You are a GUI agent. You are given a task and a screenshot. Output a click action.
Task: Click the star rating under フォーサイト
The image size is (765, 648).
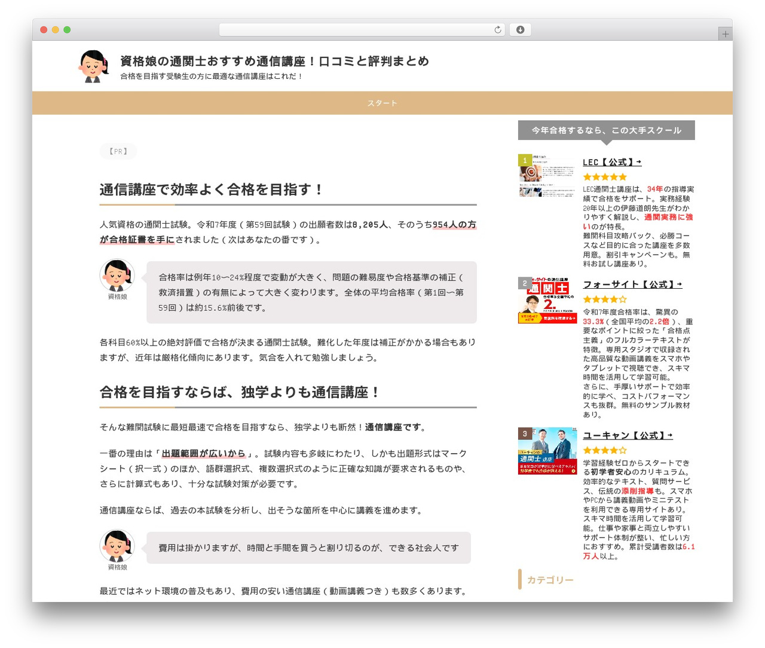605,299
